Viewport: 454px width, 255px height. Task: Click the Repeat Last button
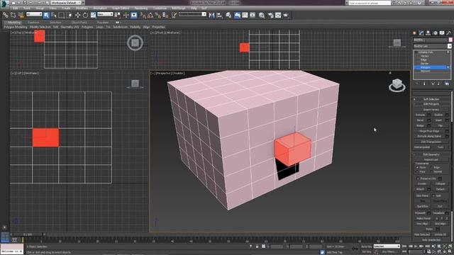pos(431,159)
